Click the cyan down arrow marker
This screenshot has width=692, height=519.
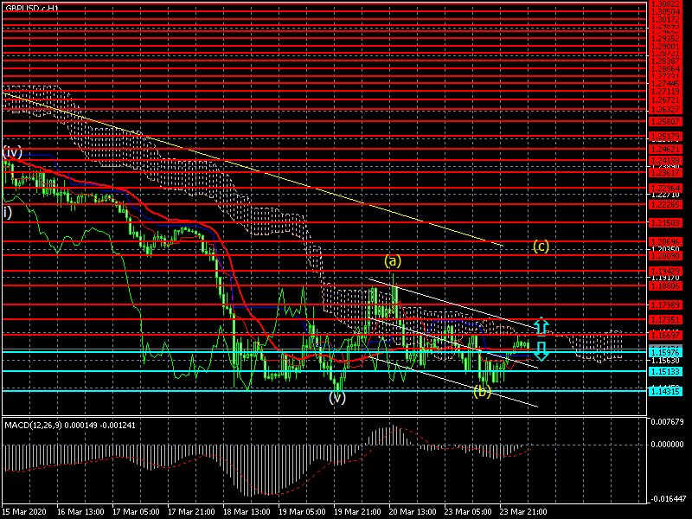click(541, 350)
